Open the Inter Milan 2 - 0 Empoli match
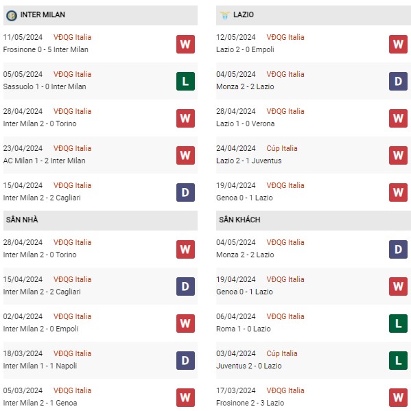 (41, 329)
